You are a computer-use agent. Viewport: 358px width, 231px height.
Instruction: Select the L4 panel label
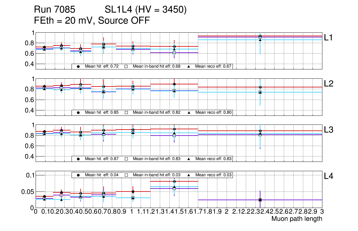coord(329,177)
